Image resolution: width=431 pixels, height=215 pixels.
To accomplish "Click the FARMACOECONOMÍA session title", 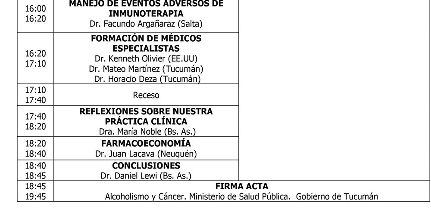I will (146, 144).
